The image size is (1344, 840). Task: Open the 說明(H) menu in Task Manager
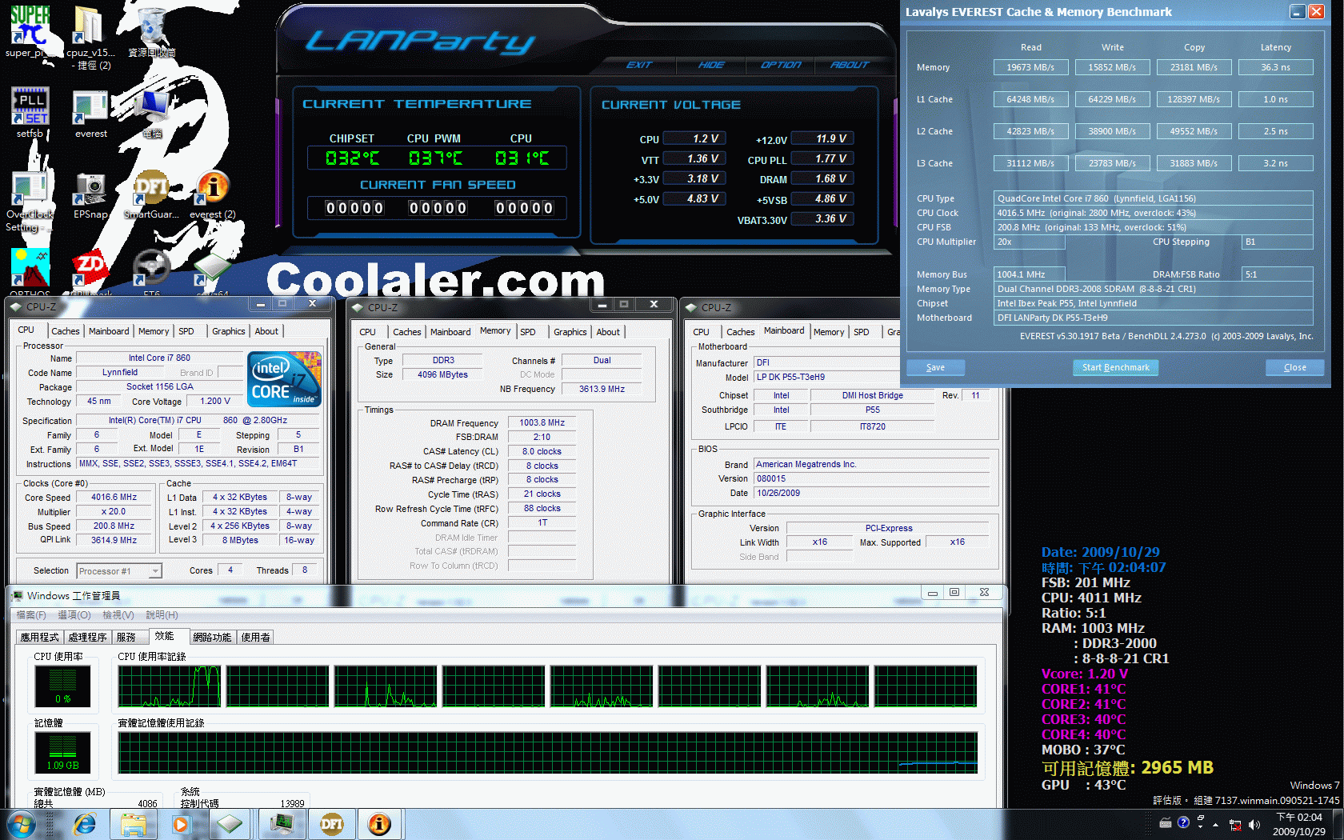162,615
